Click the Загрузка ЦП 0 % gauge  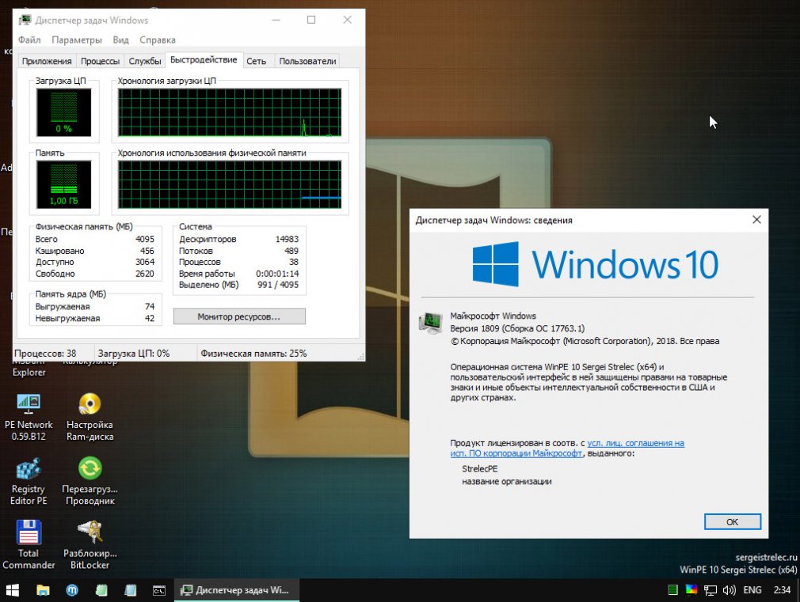click(x=64, y=112)
